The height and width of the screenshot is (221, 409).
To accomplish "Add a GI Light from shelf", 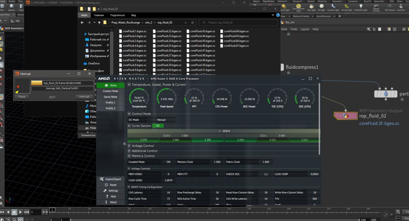I will coord(321,8).
